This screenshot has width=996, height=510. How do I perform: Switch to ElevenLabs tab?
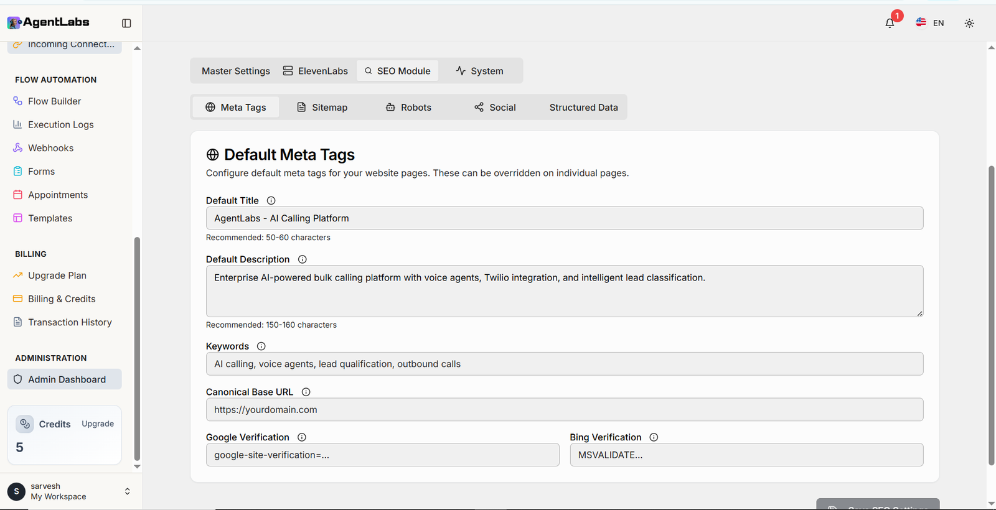point(316,71)
